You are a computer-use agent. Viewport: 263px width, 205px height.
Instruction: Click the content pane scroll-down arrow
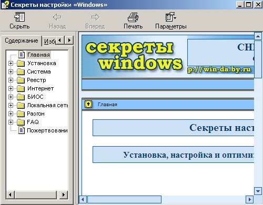pyautogui.click(x=258, y=191)
